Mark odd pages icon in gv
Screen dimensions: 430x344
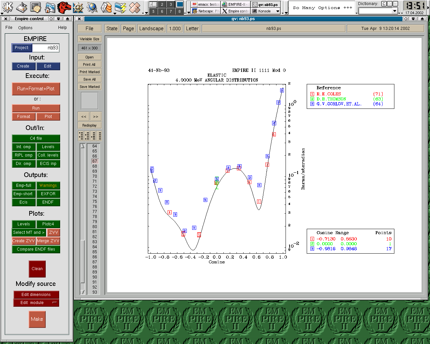pyautogui.click(x=81, y=136)
